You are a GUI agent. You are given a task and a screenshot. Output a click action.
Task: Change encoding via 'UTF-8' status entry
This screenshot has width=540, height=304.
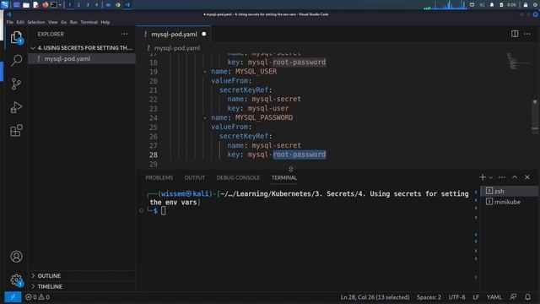click(456, 296)
